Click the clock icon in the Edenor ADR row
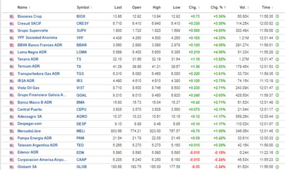The width and height of the screenshot is (285, 170). tap(278, 152)
